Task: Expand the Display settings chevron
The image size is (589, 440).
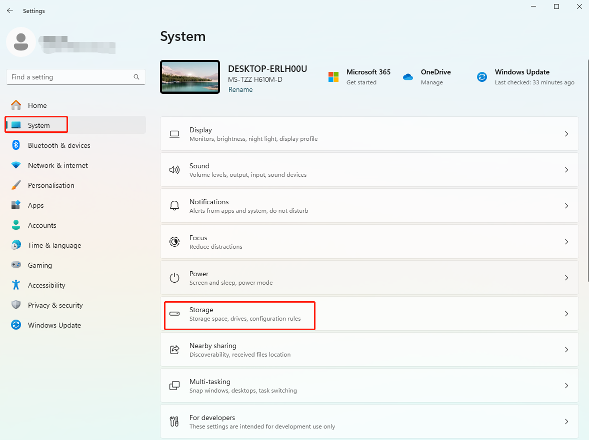Action: (x=566, y=134)
